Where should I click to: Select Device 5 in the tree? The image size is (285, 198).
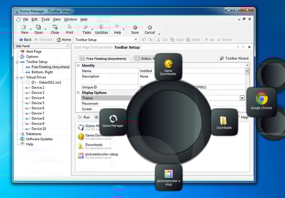[38, 103]
